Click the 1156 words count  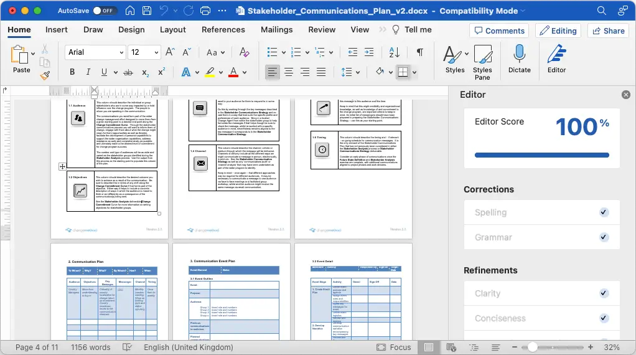90,348
